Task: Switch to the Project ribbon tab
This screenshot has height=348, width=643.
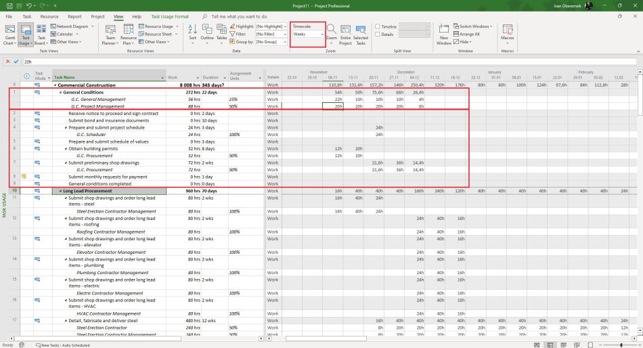Action: pyautogui.click(x=97, y=16)
